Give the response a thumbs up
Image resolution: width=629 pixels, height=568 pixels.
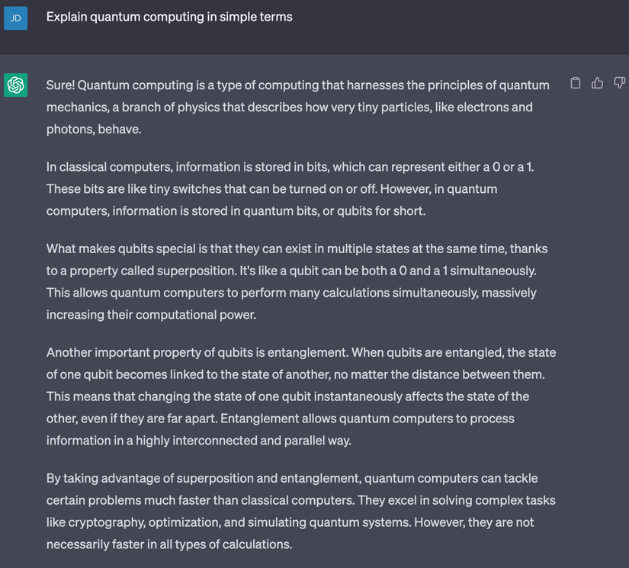[x=597, y=83]
